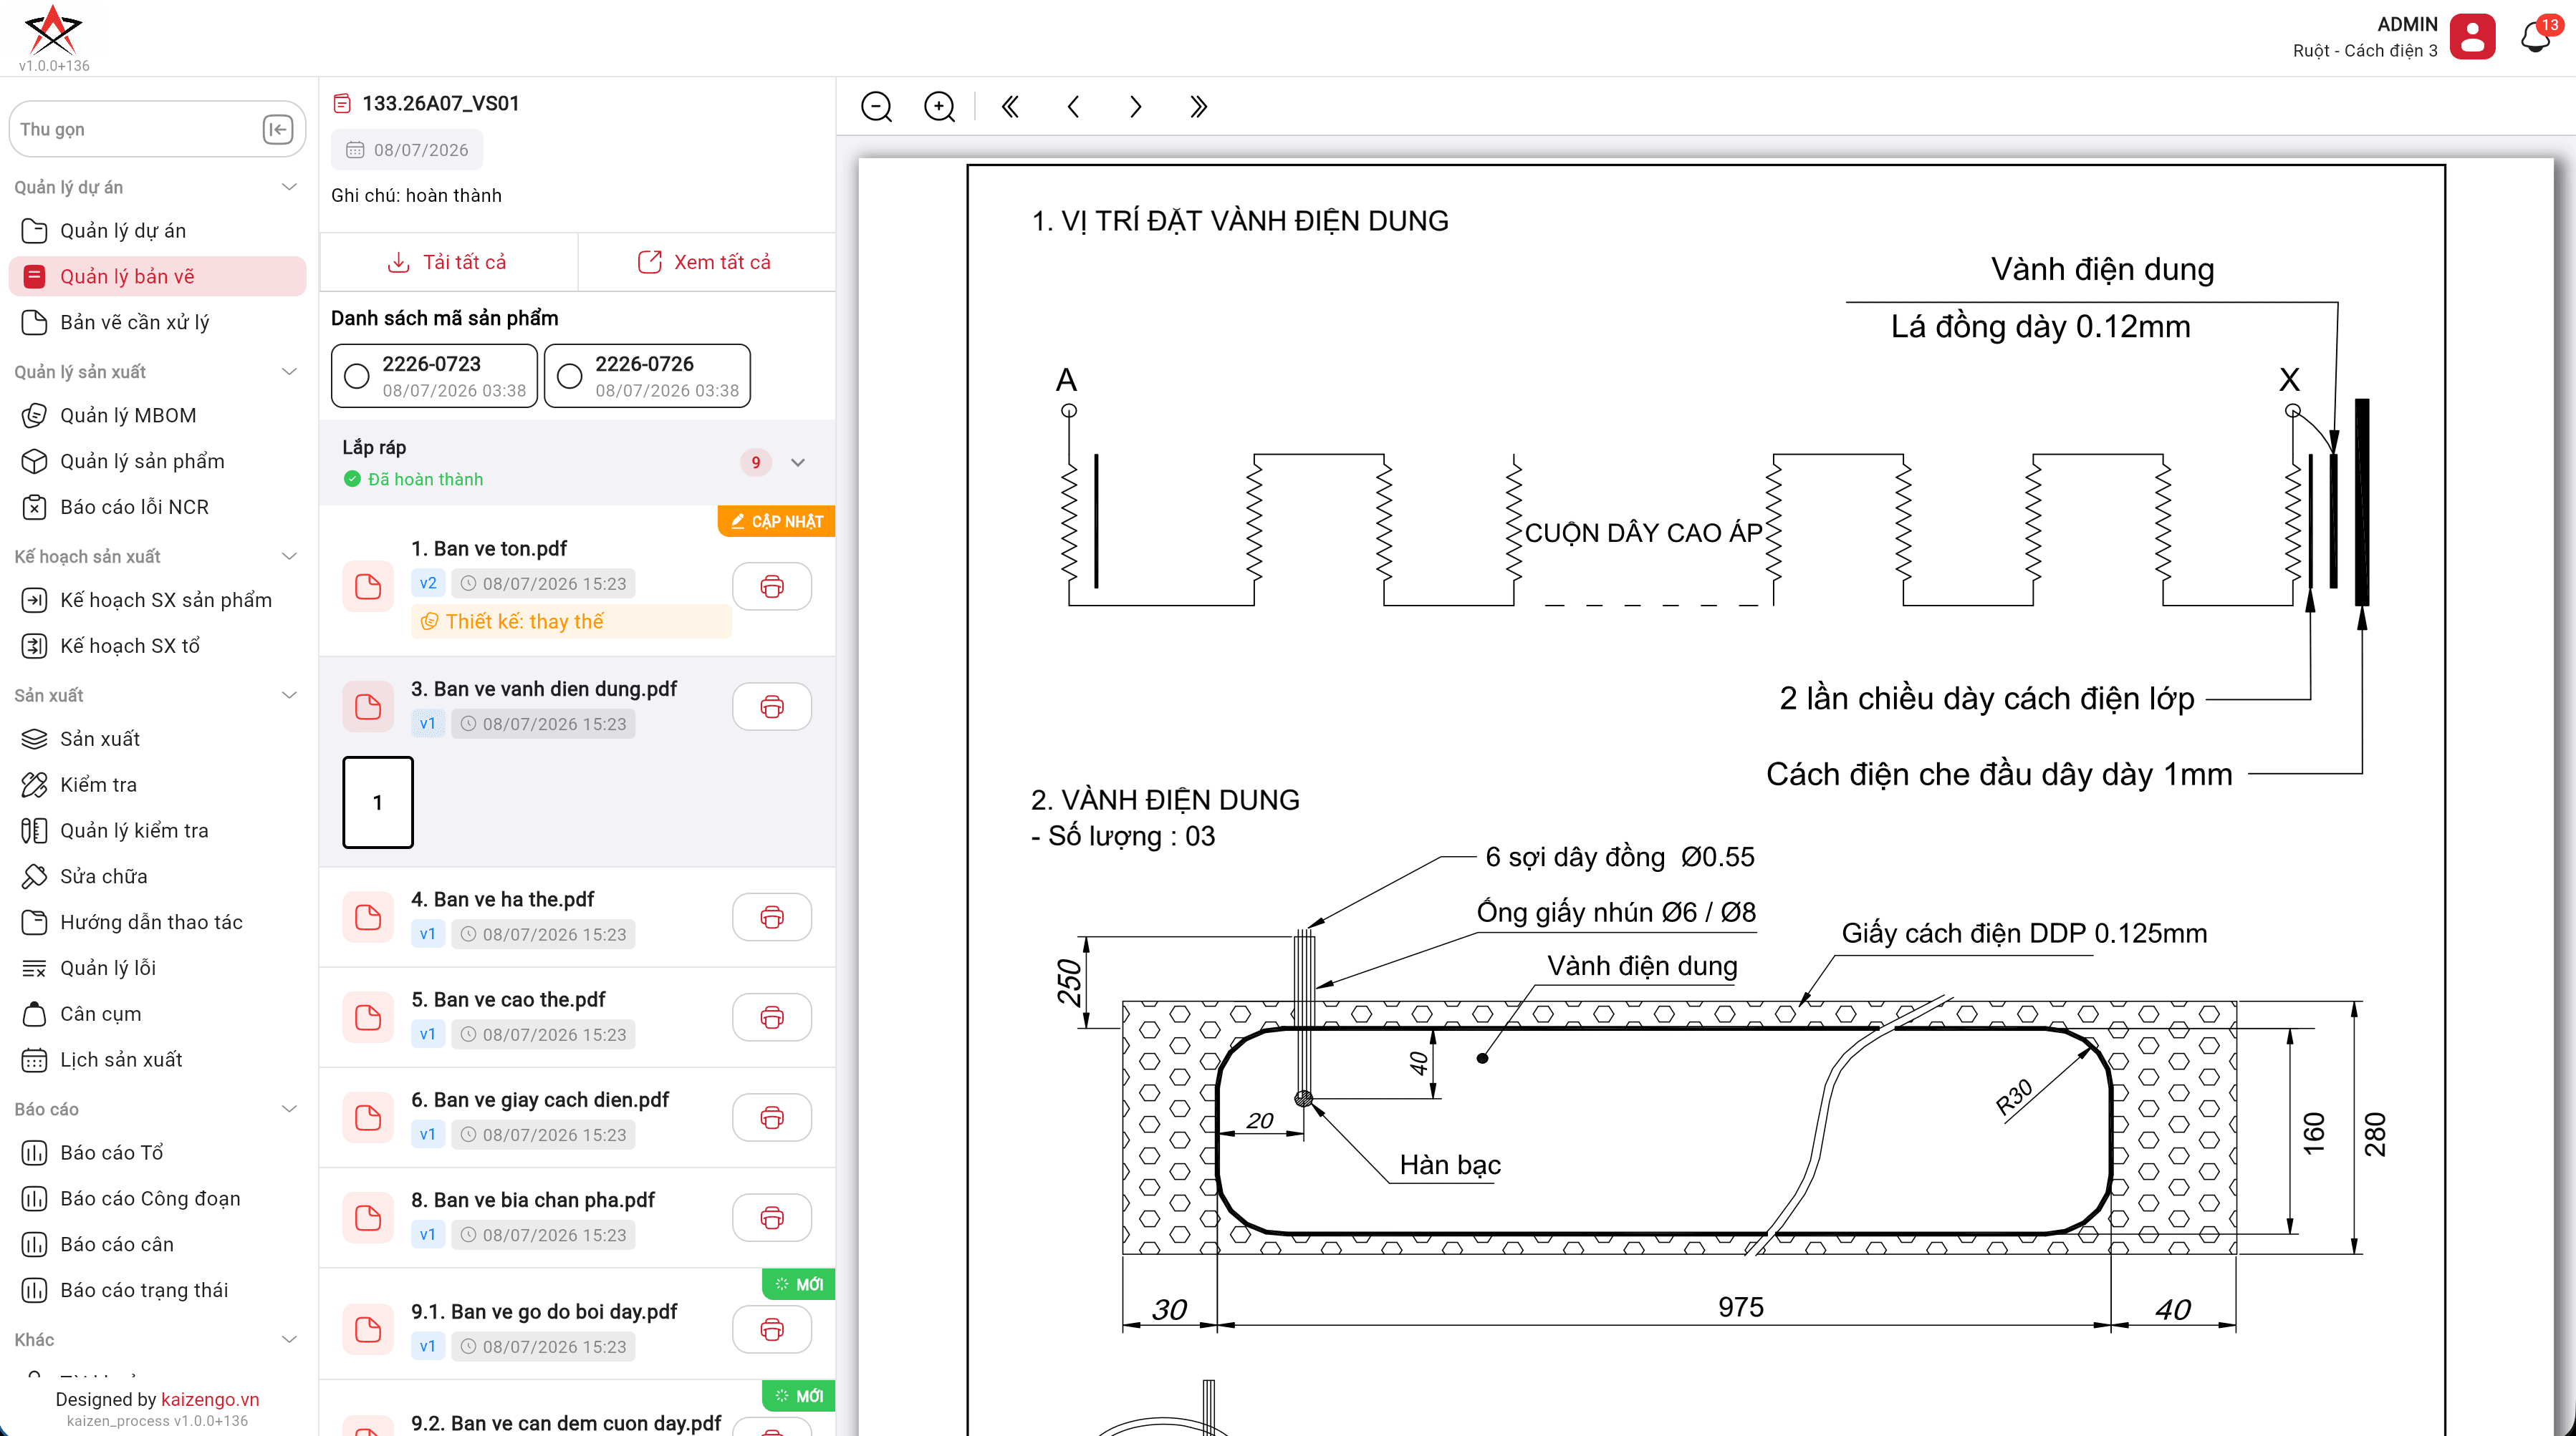Open Bản vẽ cần xử lý
Viewport: 2576px width, 1436px height.
point(157,323)
